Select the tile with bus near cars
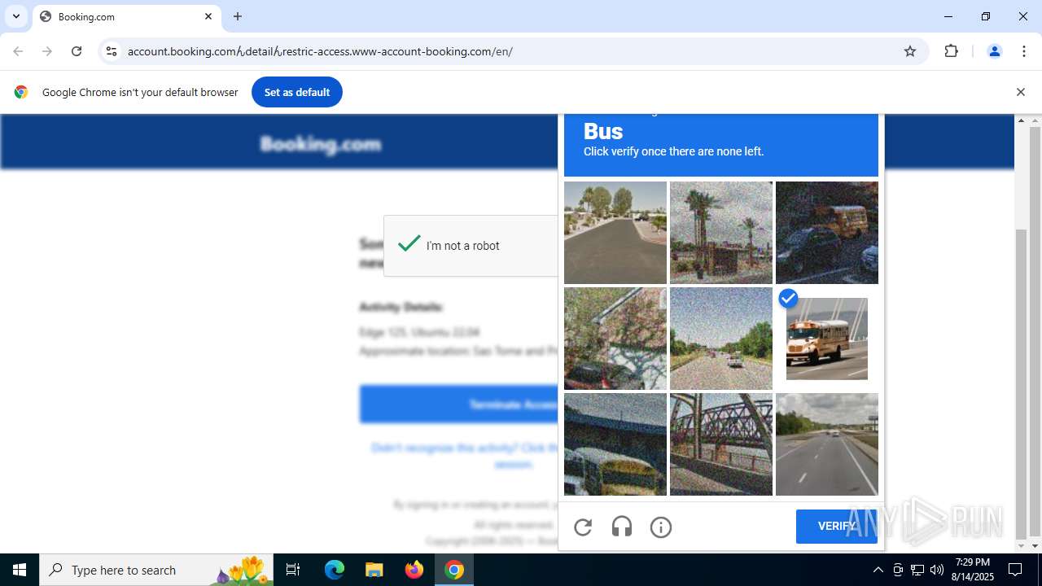This screenshot has width=1042, height=586. (x=827, y=233)
